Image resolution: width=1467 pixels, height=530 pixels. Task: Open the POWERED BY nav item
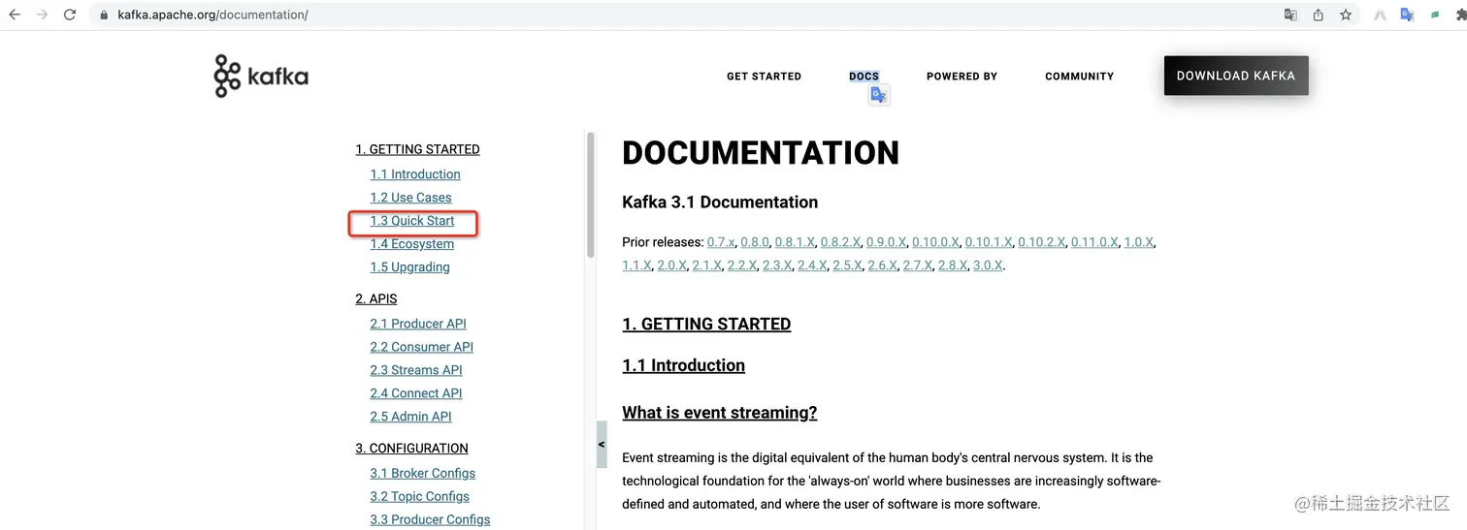tap(962, 76)
